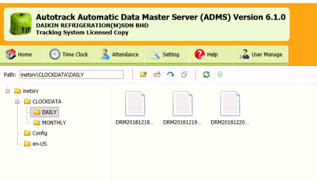Select the inetsrv folder in tree
The height and width of the screenshot is (181, 317).
pyautogui.click(x=27, y=91)
